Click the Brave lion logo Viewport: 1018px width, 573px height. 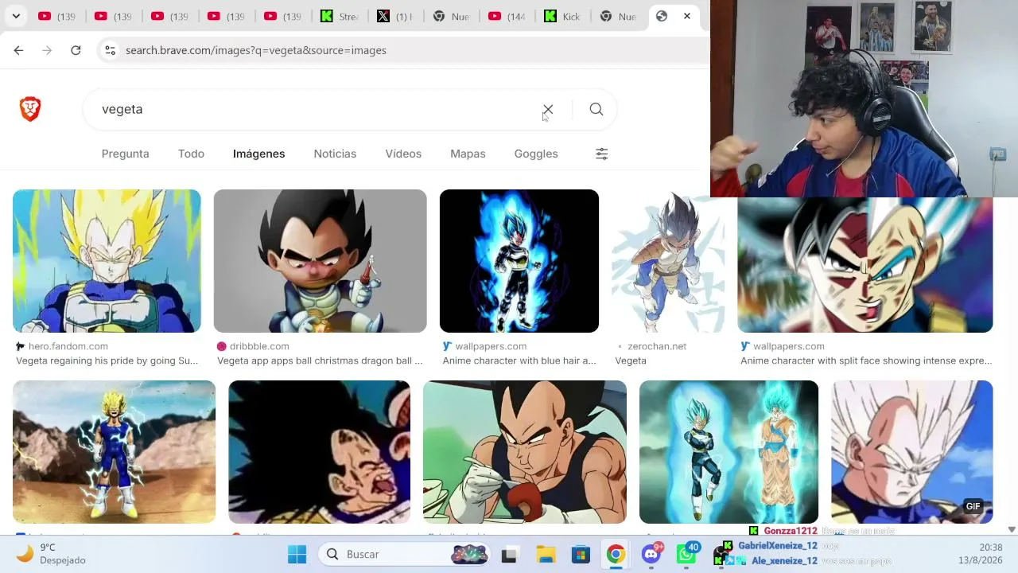coord(30,109)
